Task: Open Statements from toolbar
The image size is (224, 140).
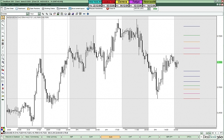Action: (62, 9)
